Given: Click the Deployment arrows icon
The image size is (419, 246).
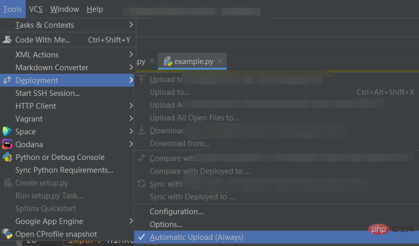Looking at the screenshot, I should [7, 80].
